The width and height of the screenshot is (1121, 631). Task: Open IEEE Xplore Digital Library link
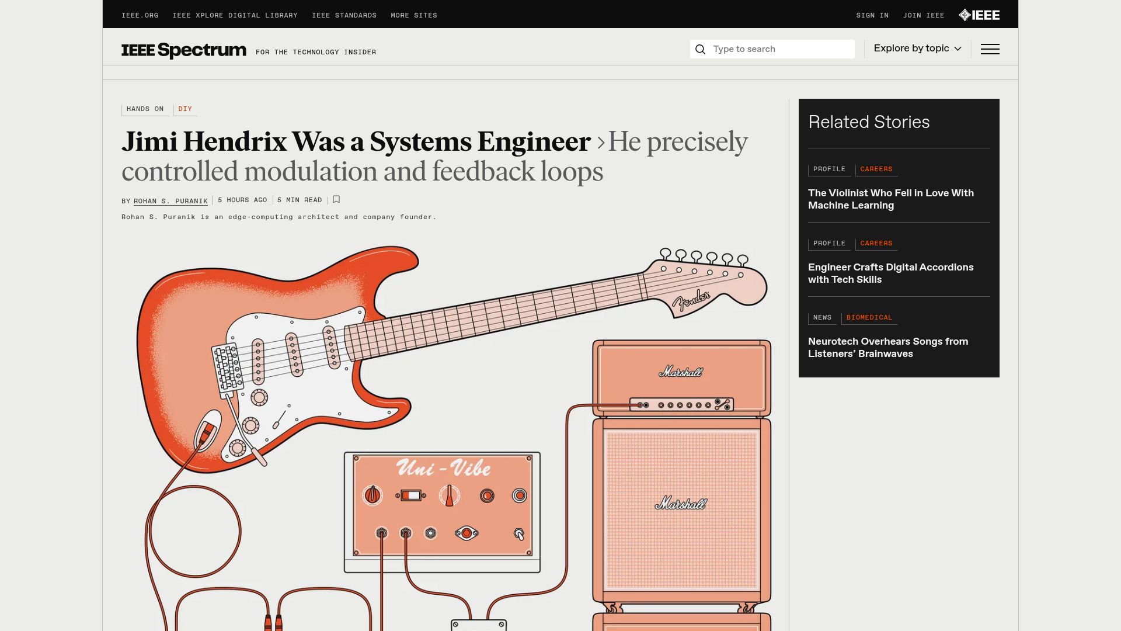[235, 16]
